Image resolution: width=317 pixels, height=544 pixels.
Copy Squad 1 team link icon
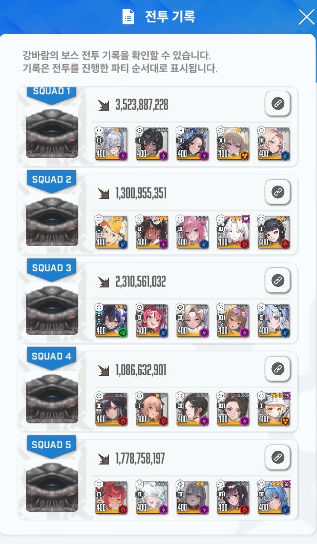[277, 103]
